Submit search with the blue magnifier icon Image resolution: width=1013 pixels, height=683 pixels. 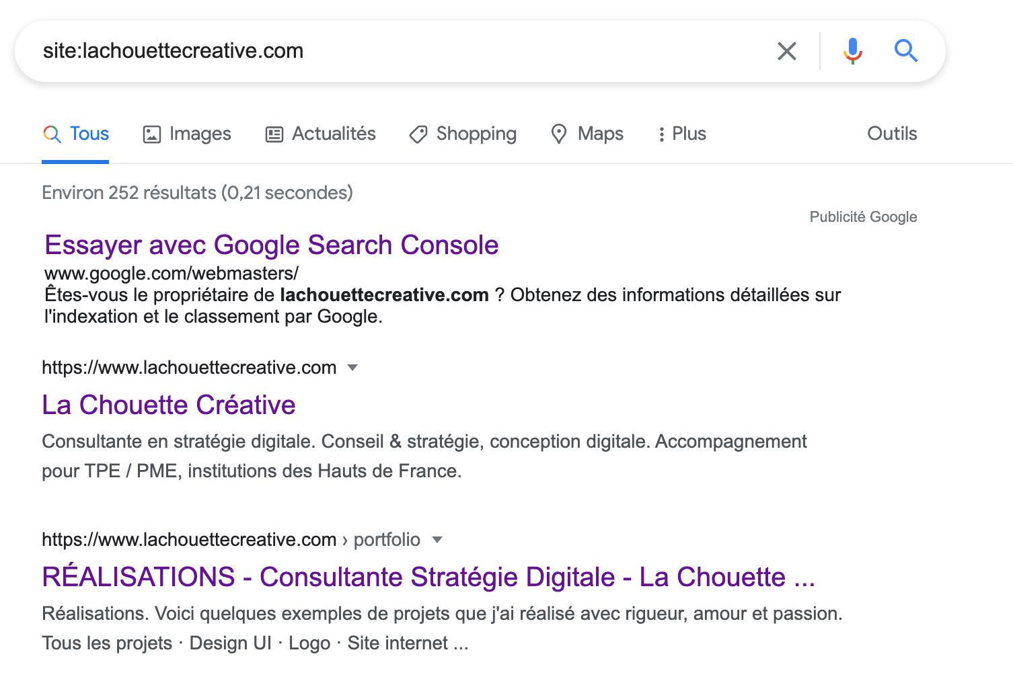(905, 51)
